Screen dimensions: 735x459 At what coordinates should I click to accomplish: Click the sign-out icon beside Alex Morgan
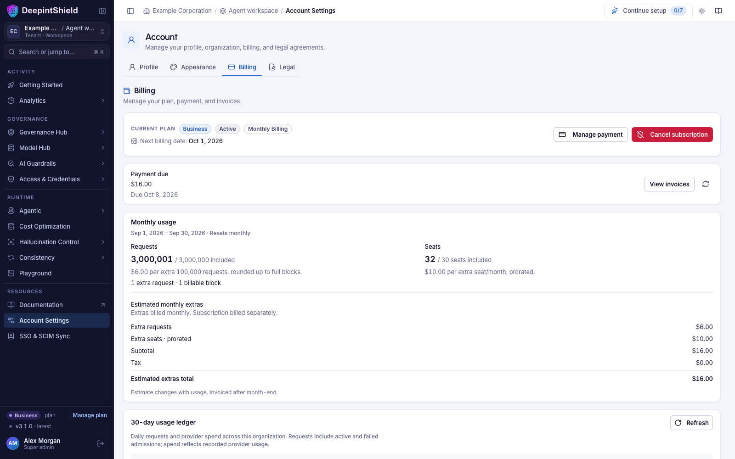[101, 443]
